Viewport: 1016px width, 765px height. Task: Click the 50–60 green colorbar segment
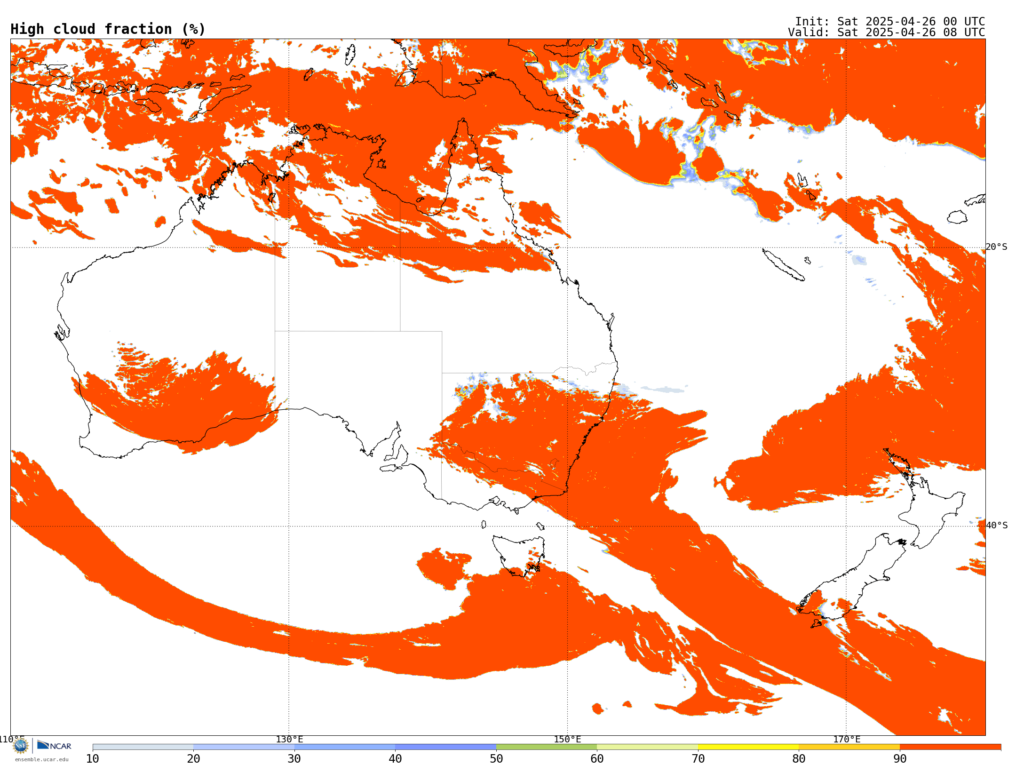pyautogui.click(x=547, y=747)
